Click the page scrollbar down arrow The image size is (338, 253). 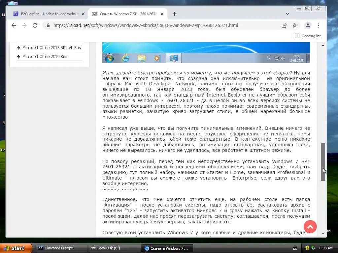[x=323, y=234]
